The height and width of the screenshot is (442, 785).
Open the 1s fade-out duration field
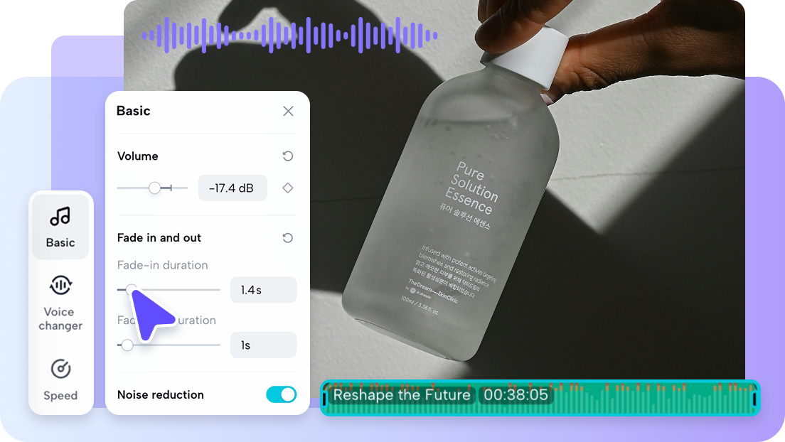pos(263,345)
